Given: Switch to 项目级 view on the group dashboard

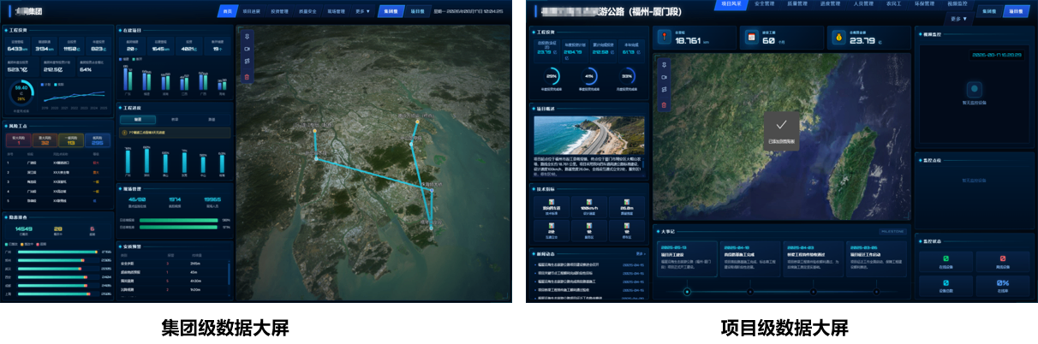Looking at the screenshot, I should (x=416, y=12).
